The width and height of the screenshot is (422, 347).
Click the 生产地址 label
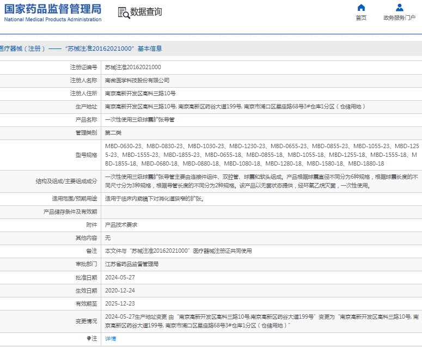[x=86, y=107]
